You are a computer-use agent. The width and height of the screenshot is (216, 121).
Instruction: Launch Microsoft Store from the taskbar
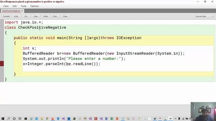(x=26, y=119)
